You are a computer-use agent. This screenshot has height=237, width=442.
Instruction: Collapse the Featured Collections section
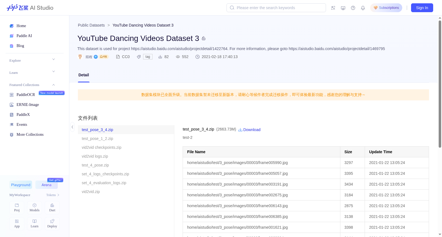[x=32, y=85]
